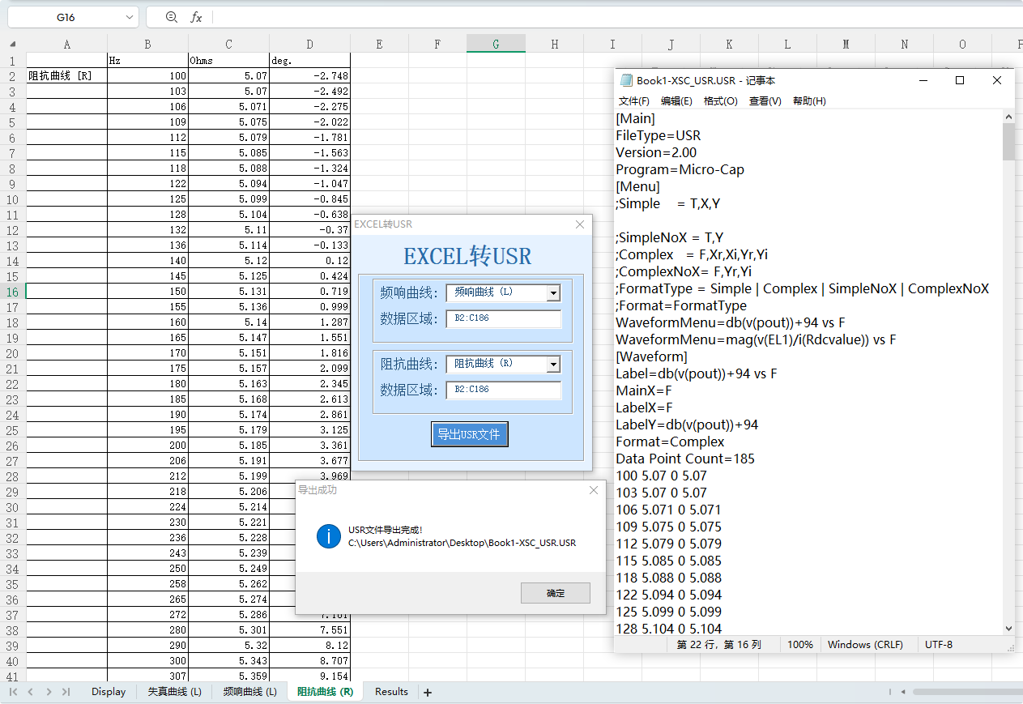The height and width of the screenshot is (704, 1023).
Task: Open Notepad 帮助(H) menu
Action: (x=809, y=101)
